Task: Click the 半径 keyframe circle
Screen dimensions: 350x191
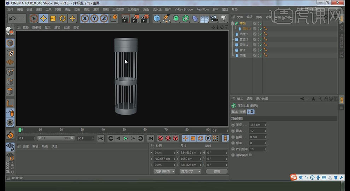Action: (233, 125)
